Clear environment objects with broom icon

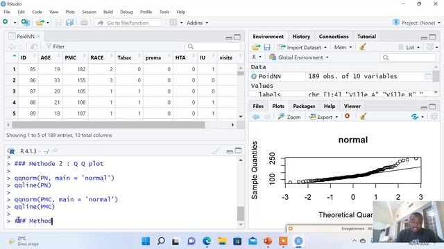click(x=363, y=47)
